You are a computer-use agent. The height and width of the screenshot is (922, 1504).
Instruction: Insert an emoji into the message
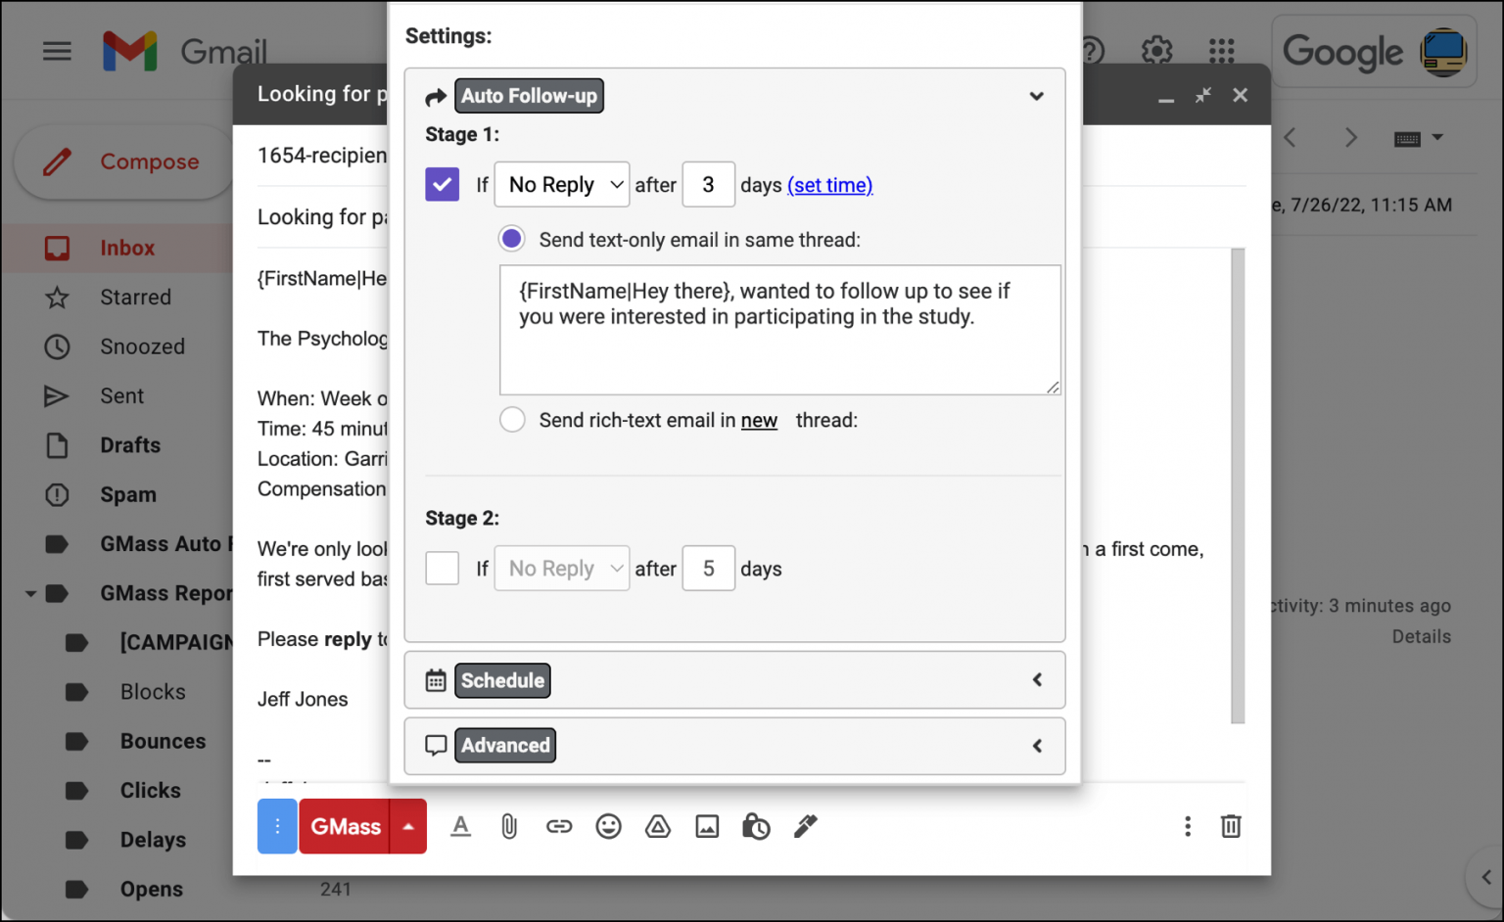[608, 826]
